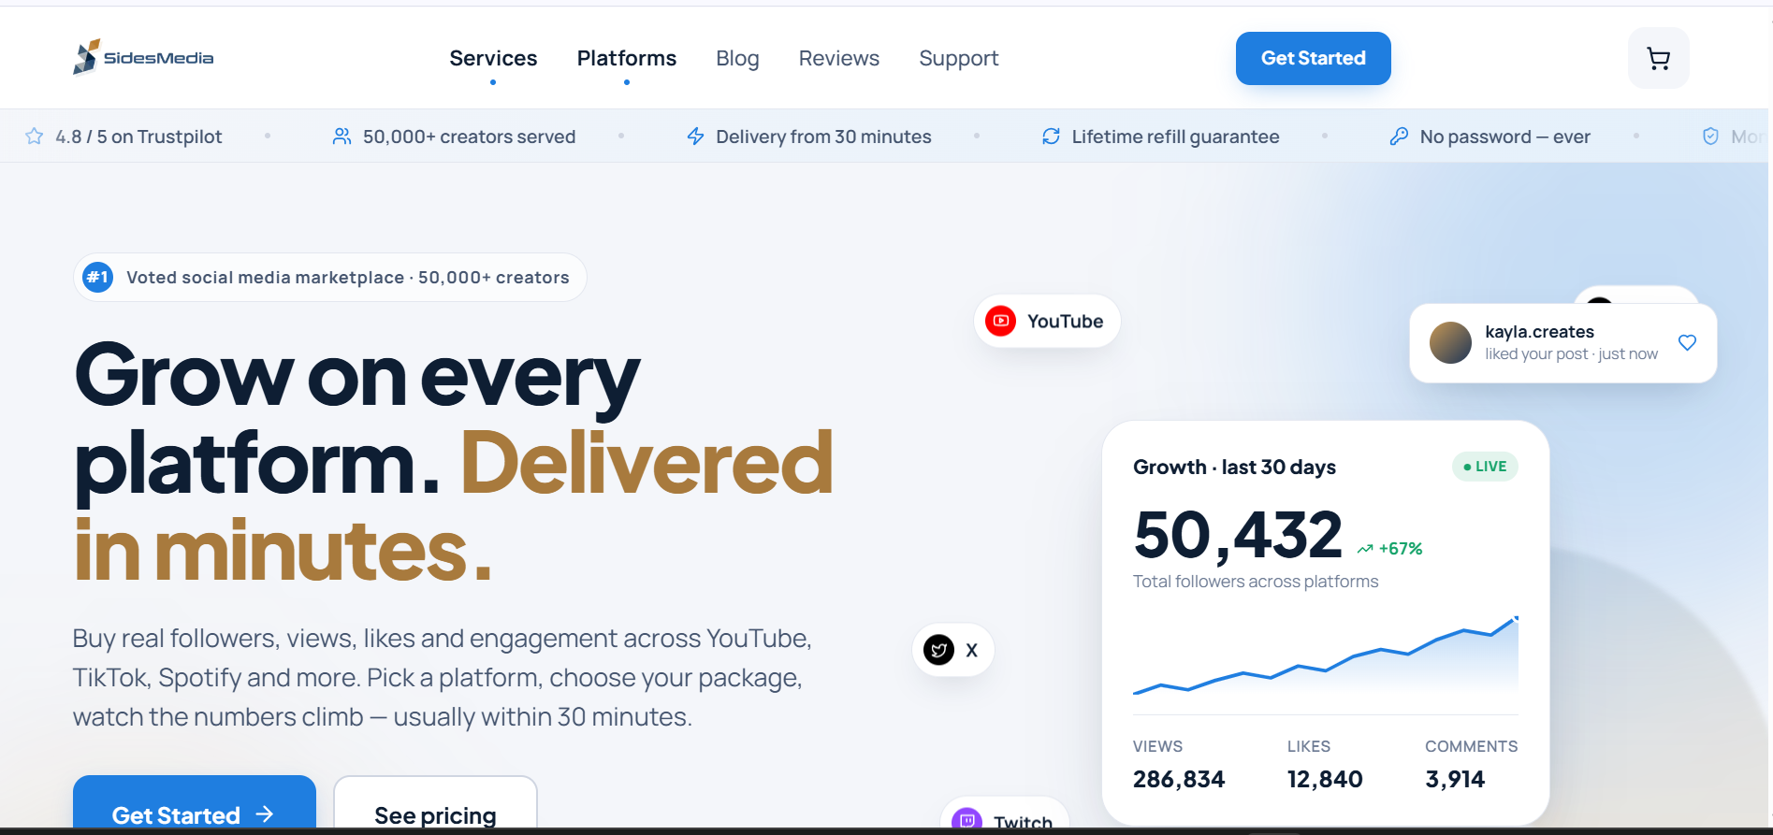Click the SidesMedia logo
The image size is (1773, 835).
pyautogui.click(x=143, y=57)
